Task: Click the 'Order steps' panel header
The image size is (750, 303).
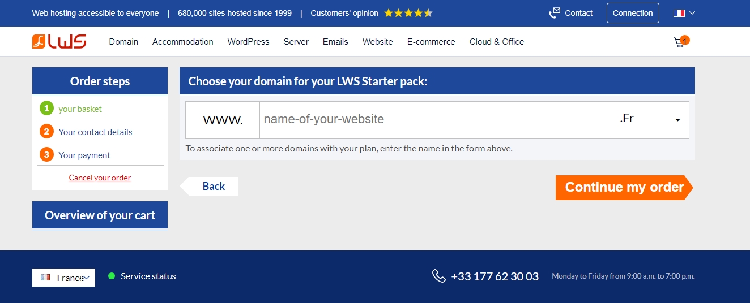Action: pyautogui.click(x=100, y=81)
